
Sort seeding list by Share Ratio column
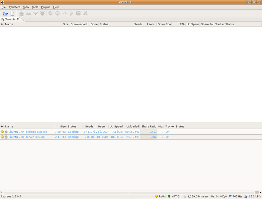tap(149, 126)
